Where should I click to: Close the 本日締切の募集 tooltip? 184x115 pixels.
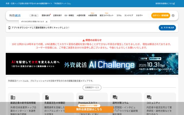[x=47, y=22]
